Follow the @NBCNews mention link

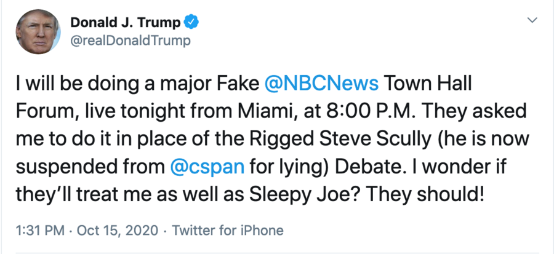click(321, 84)
